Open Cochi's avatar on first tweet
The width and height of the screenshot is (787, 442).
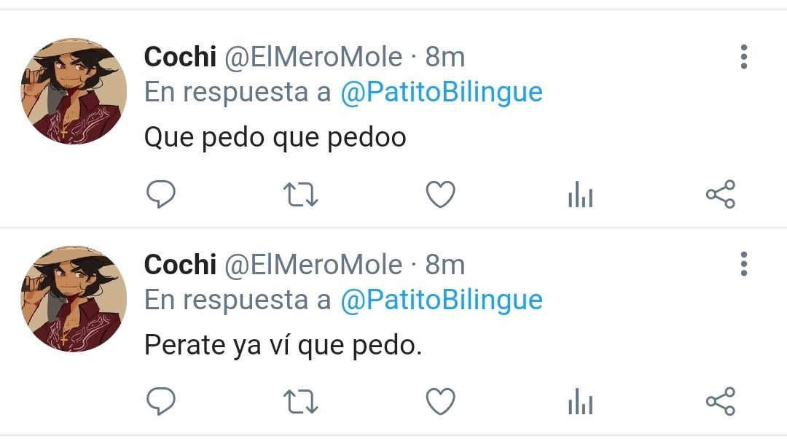coord(74,91)
